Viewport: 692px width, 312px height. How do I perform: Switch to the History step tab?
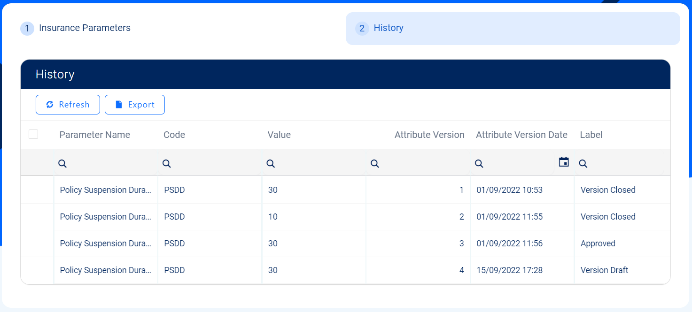coord(388,28)
